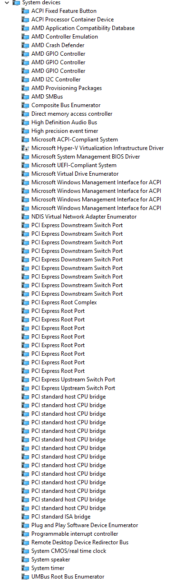Click the AMD Crash Defender device icon
This screenshot has height=580, width=185.
click(25, 45)
